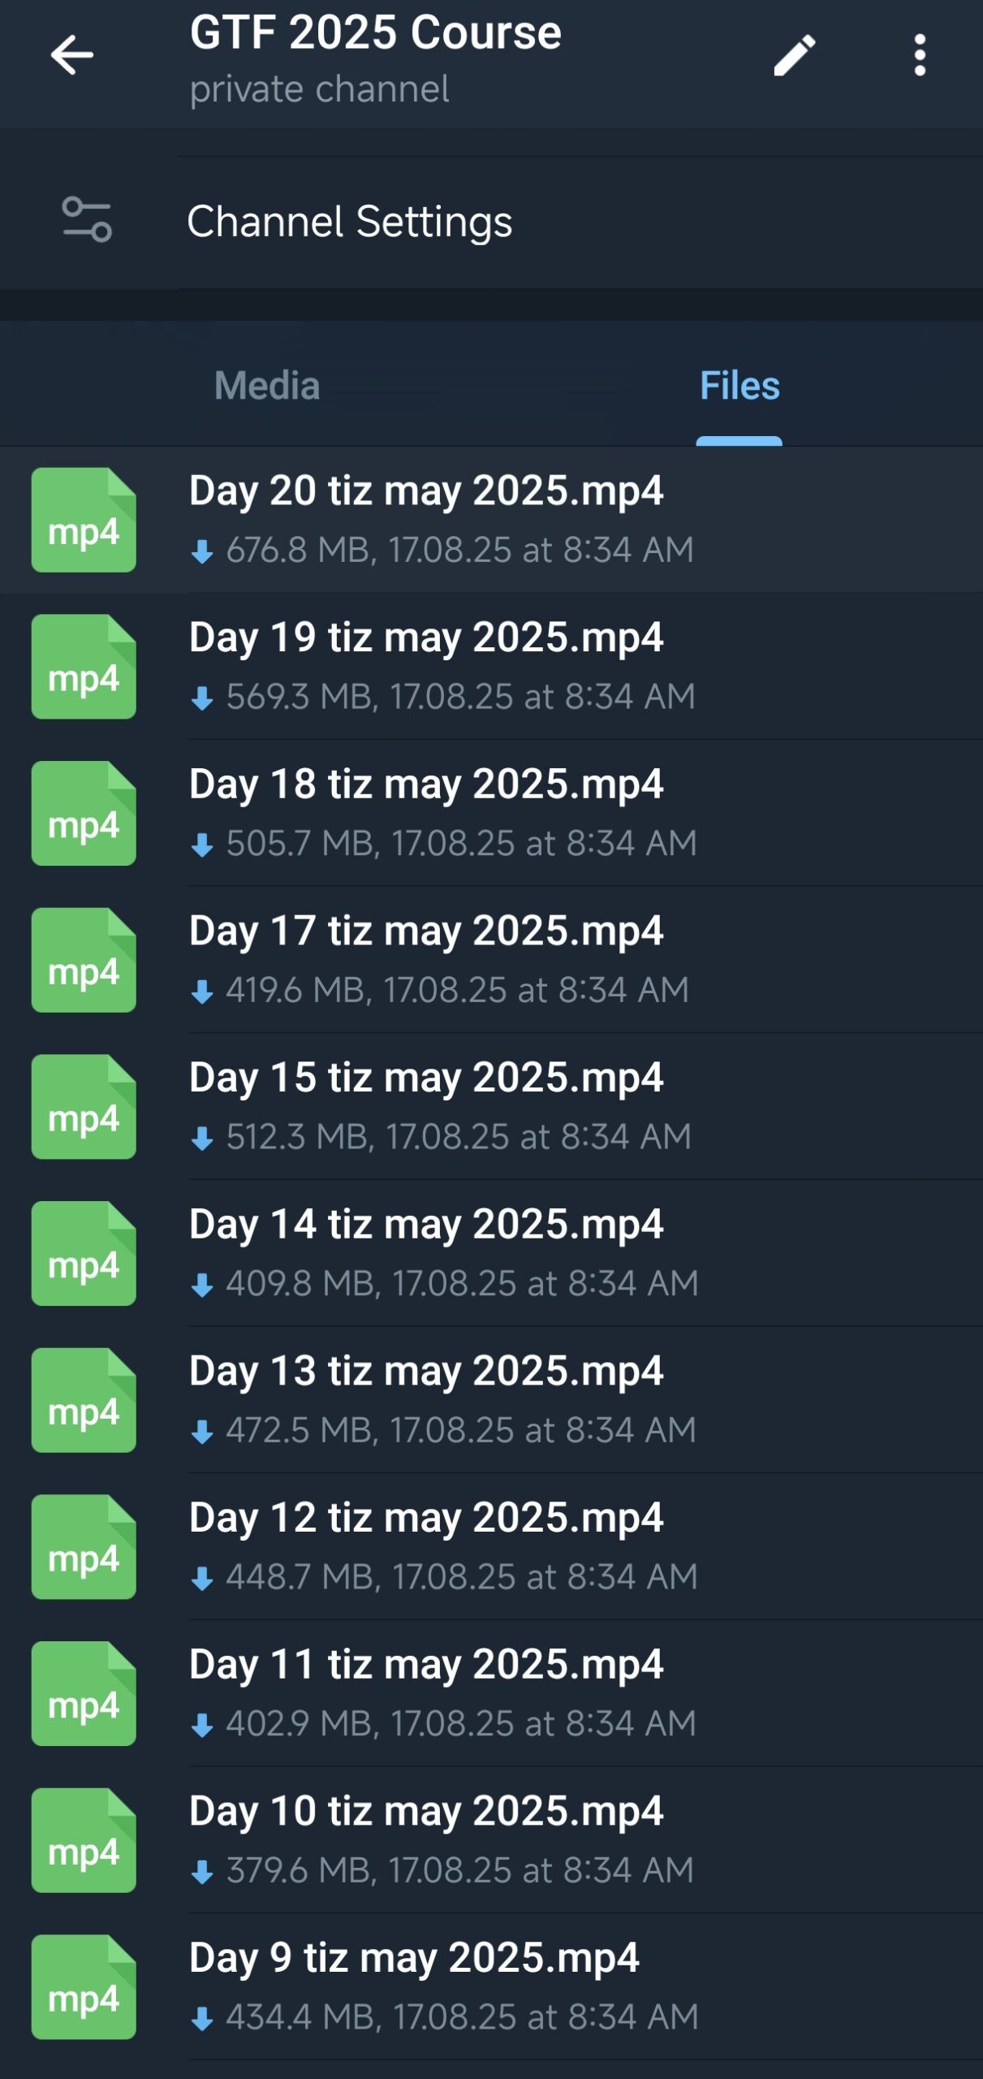
Task: Tap the pencil edit channel icon
Action: point(793,55)
